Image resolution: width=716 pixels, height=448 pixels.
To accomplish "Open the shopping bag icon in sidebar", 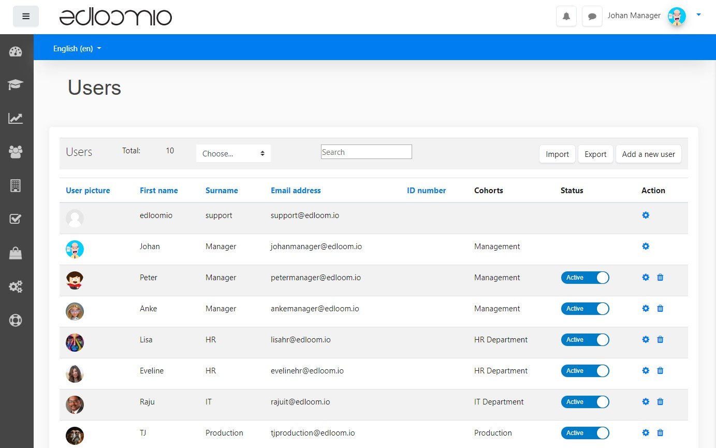I will (x=16, y=253).
